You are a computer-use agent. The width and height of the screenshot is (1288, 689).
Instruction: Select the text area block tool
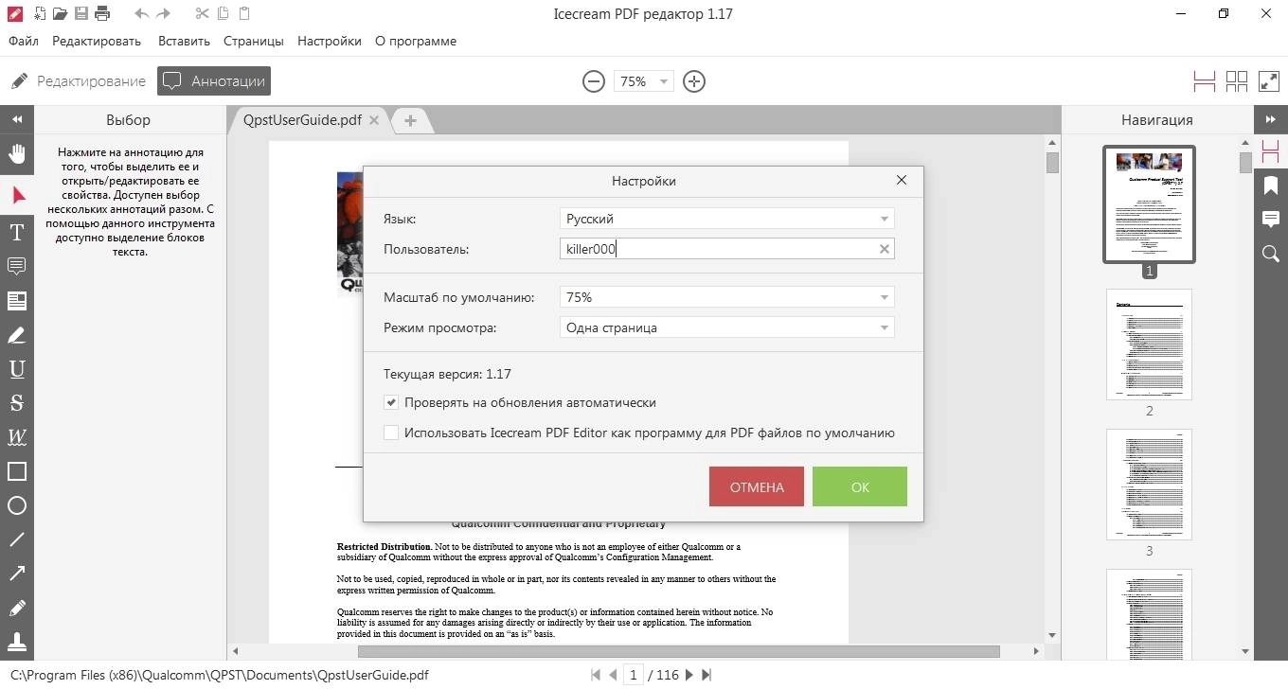(x=16, y=301)
